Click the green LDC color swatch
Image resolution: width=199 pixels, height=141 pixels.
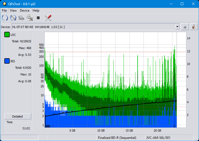pos(7,35)
